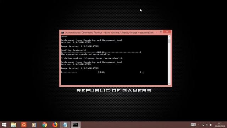Click the console scrollbar thumb
Image resolution: width=227 pixels, height=128 pixels.
pos(169,41)
